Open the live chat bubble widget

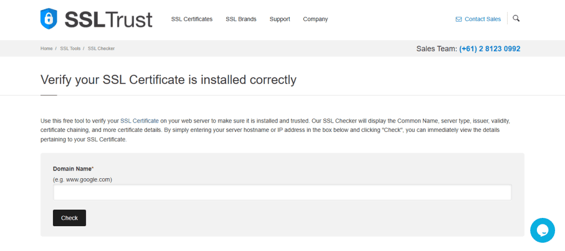coord(542,230)
